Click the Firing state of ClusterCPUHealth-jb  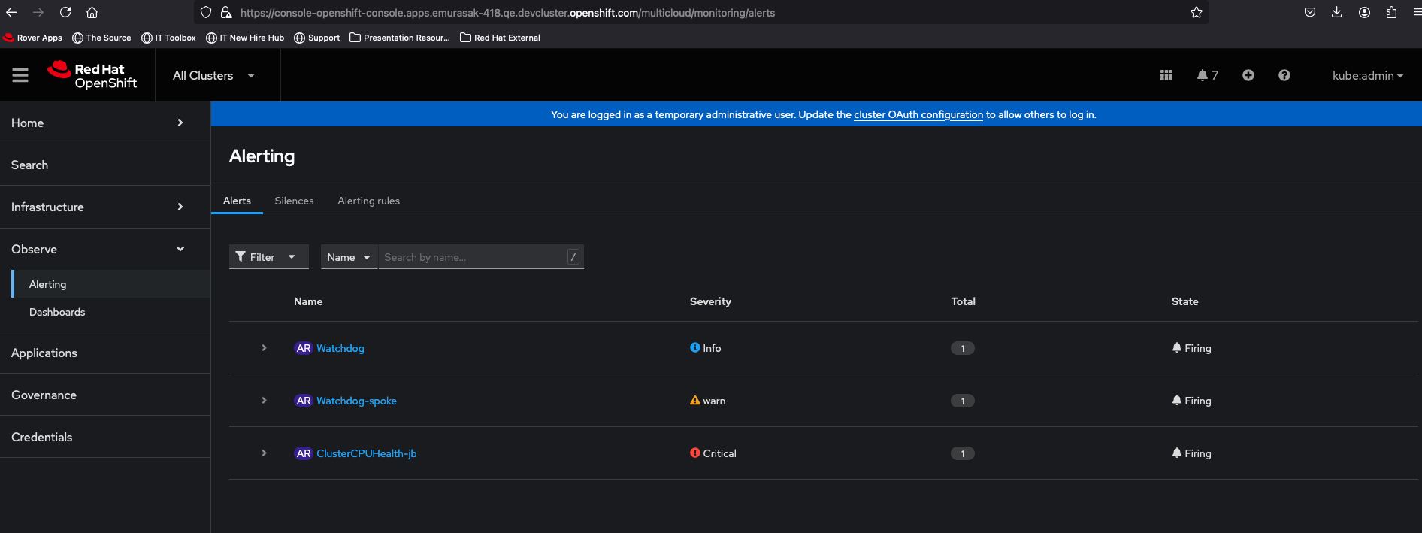pyautogui.click(x=1191, y=453)
